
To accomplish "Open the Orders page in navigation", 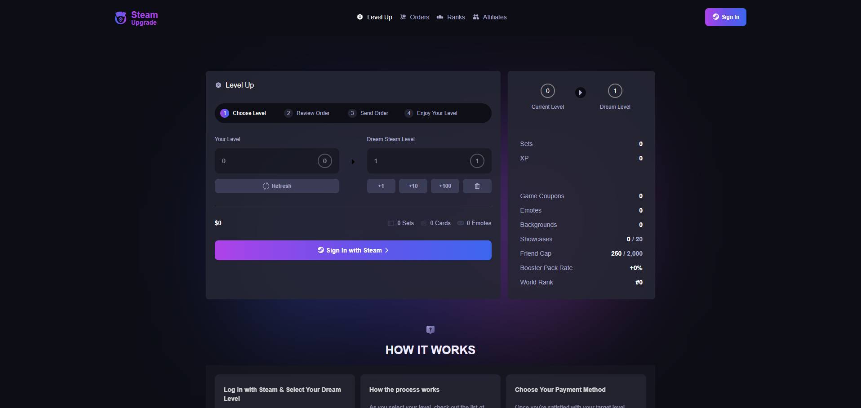I will coord(415,17).
